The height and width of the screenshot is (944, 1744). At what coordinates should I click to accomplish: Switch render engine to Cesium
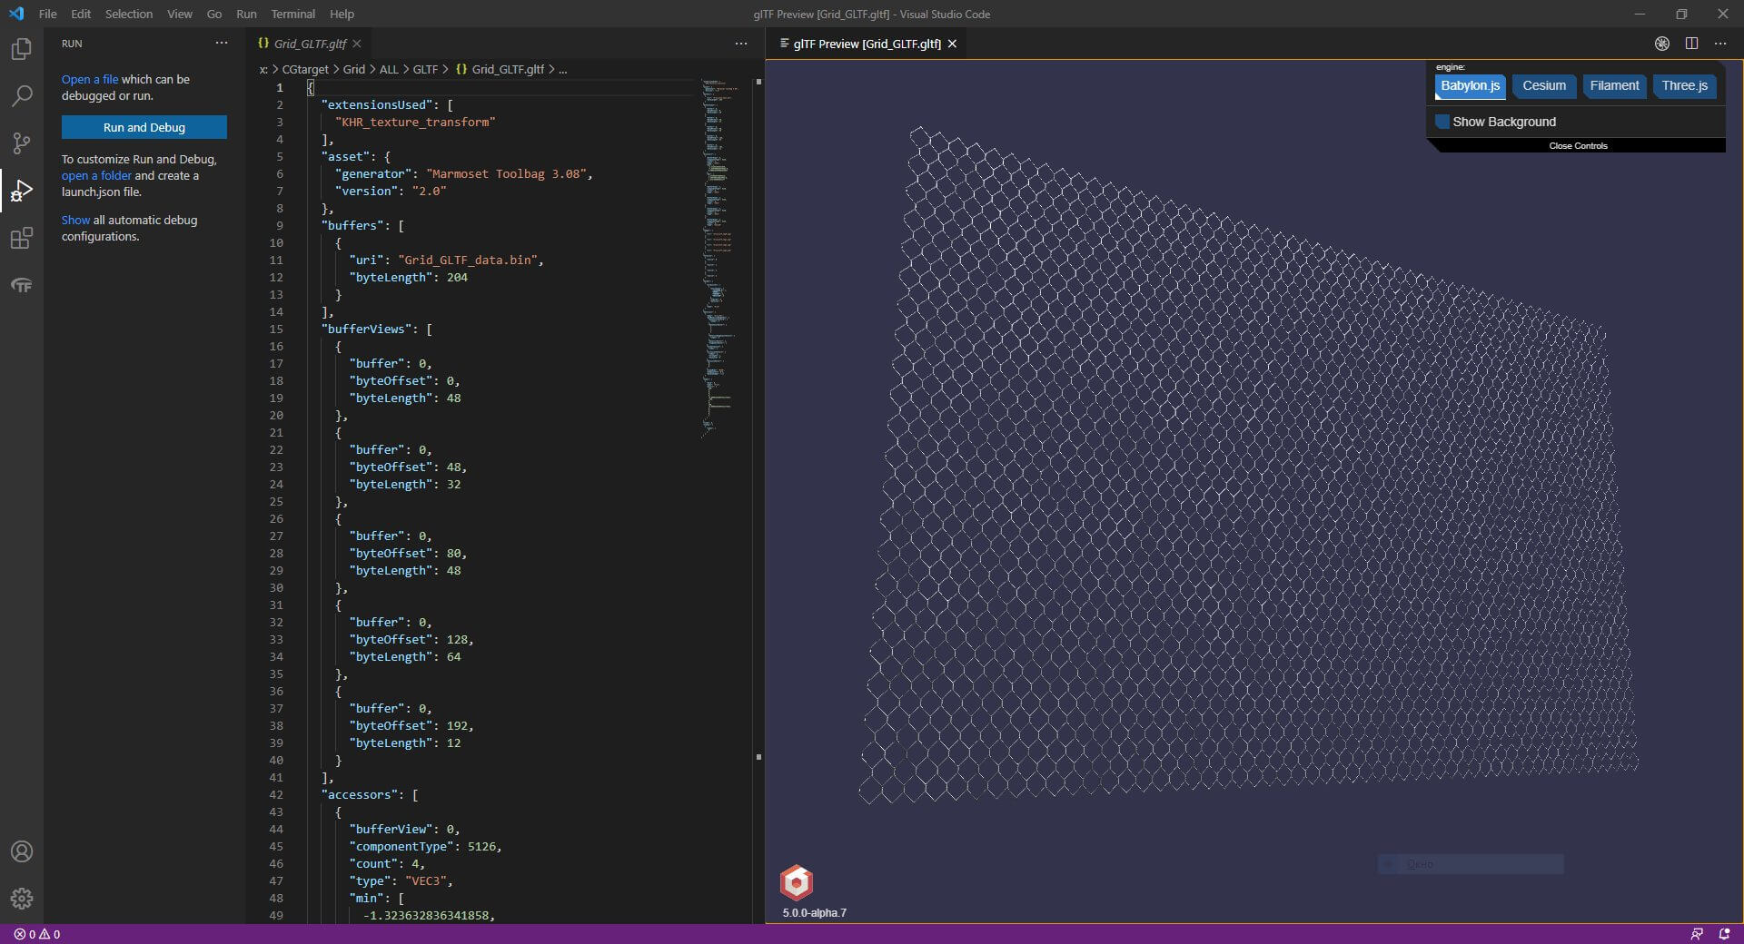(1543, 86)
